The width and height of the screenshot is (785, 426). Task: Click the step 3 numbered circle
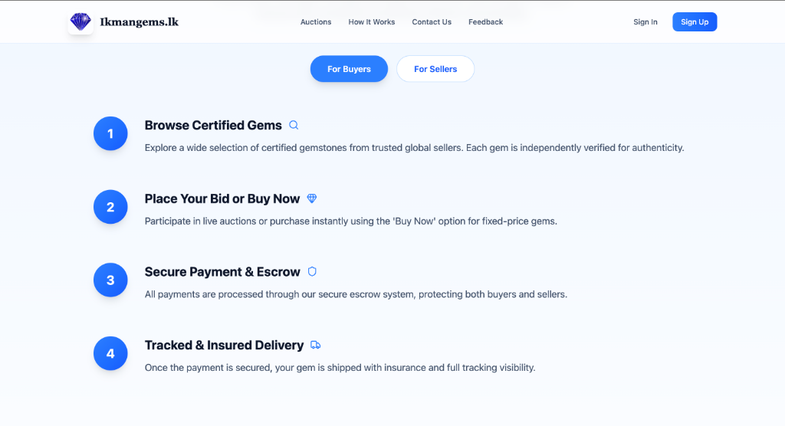click(110, 280)
